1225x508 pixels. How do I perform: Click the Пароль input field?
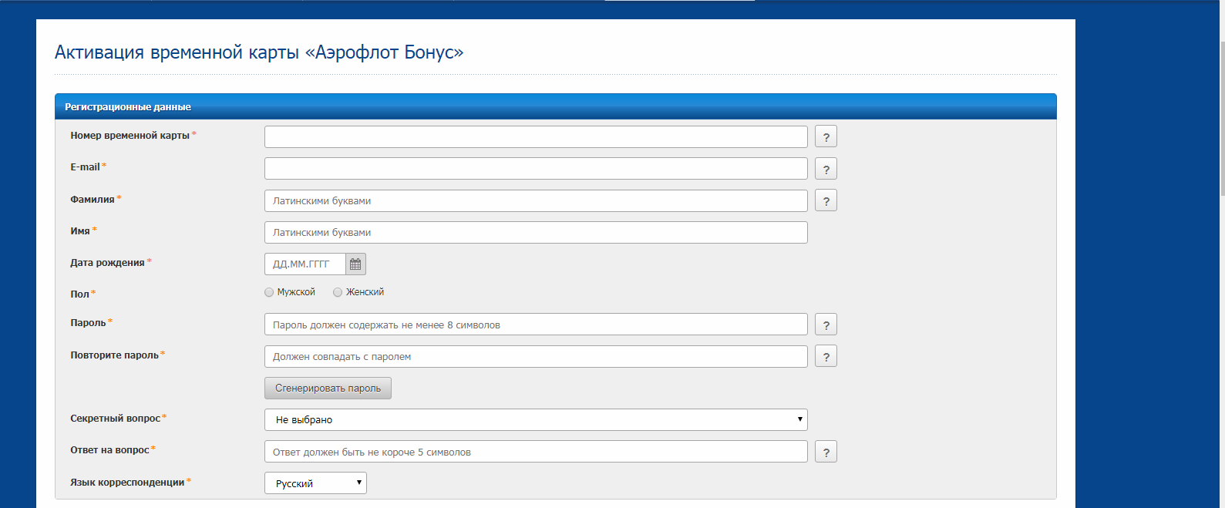click(535, 325)
